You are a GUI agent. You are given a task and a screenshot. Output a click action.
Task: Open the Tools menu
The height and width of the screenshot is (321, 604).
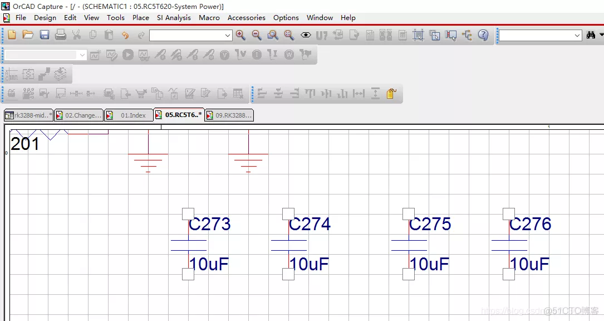tap(116, 18)
